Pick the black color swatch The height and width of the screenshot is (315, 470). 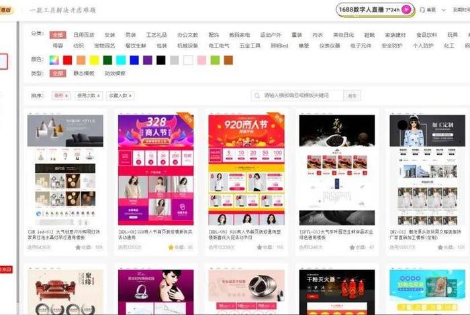coord(161,60)
